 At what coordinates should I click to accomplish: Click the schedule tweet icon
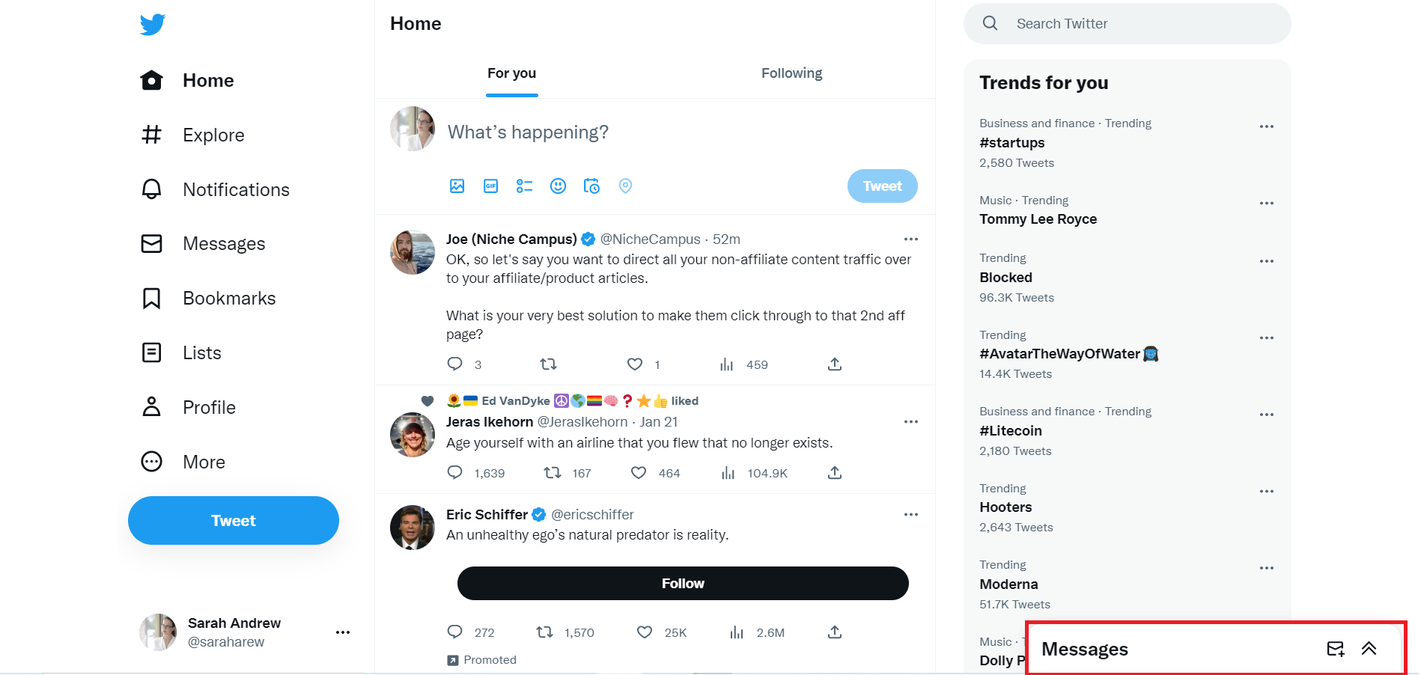point(591,186)
